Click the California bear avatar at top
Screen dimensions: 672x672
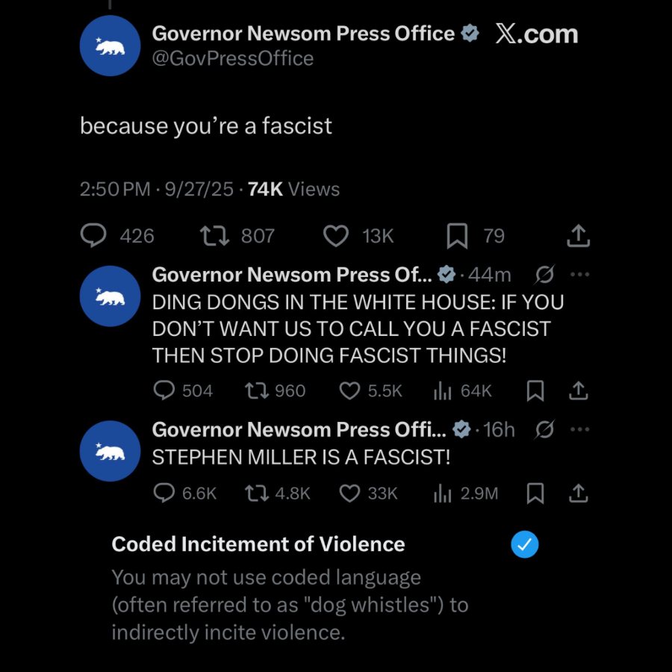110,46
